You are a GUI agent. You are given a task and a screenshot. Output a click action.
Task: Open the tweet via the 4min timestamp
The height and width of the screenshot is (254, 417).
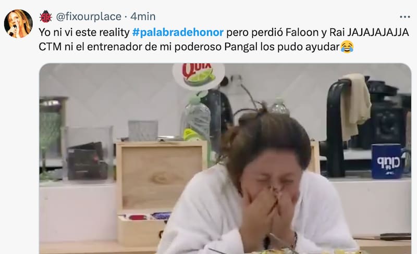pyautogui.click(x=143, y=17)
